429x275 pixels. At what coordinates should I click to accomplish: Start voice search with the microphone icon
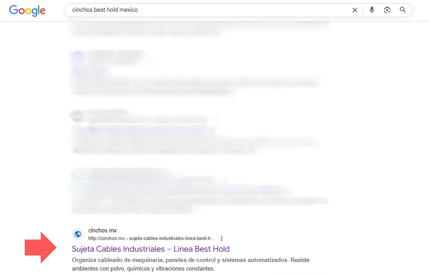[x=372, y=10]
